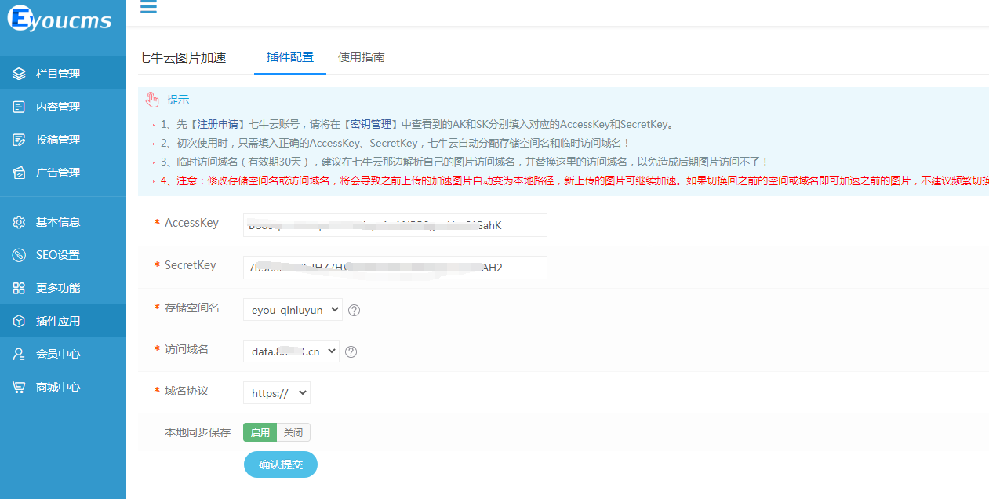This screenshot has width=989, height=499.
Task: Open 基本信息 in the sidebar
Action: [63, 222]
